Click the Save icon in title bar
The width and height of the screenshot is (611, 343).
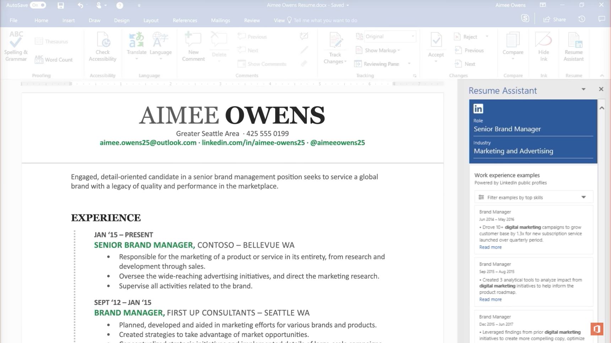coord(61,5)
